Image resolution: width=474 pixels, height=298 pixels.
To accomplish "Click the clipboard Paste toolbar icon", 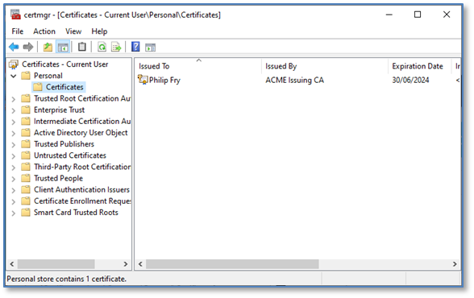I will 82,47.
